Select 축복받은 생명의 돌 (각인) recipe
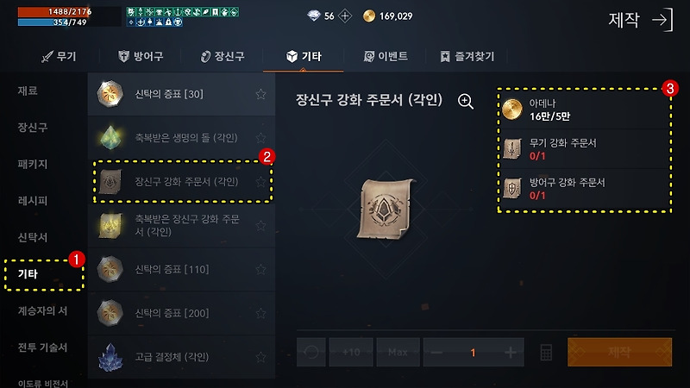The image size is (690, 388). pyautogui.click(x=181, y=138)
